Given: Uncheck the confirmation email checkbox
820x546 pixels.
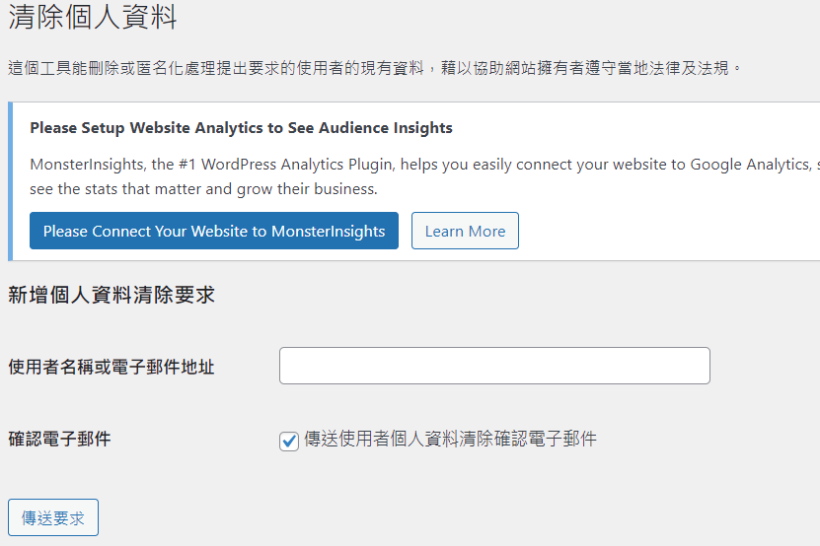Looking at the screenshot, I should pos(289,441).
